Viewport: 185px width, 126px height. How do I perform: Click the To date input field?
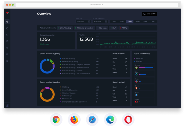(x=100, y=21)
